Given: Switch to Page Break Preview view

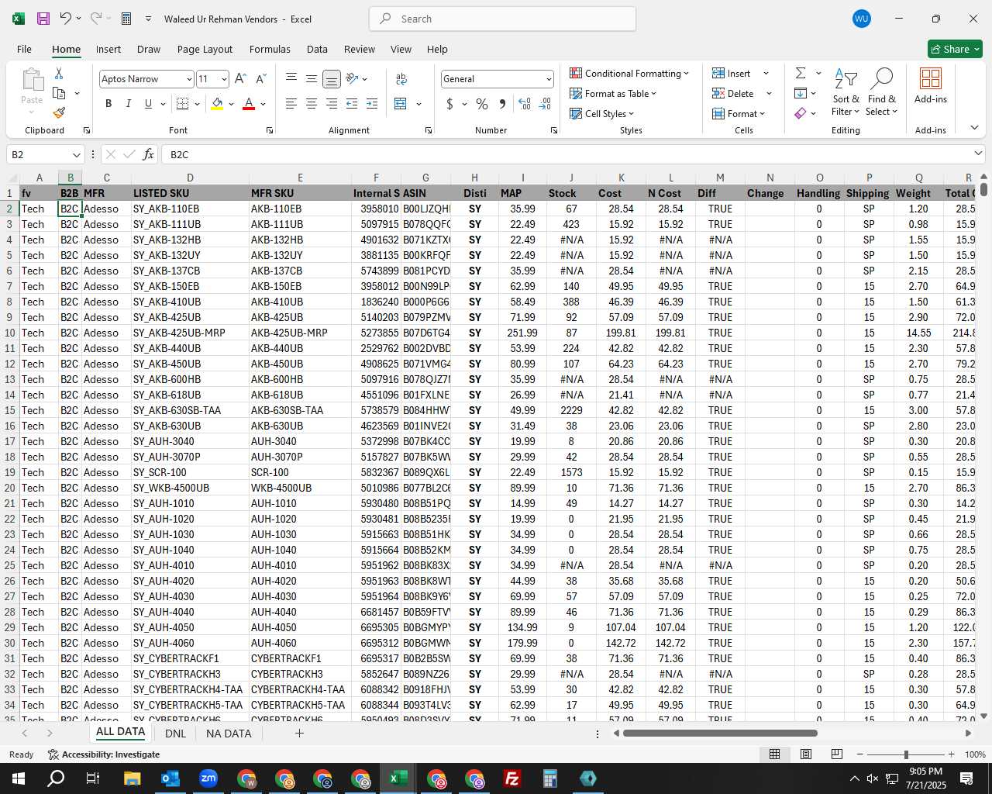Looking at the screenshot, I should [836, 754].
